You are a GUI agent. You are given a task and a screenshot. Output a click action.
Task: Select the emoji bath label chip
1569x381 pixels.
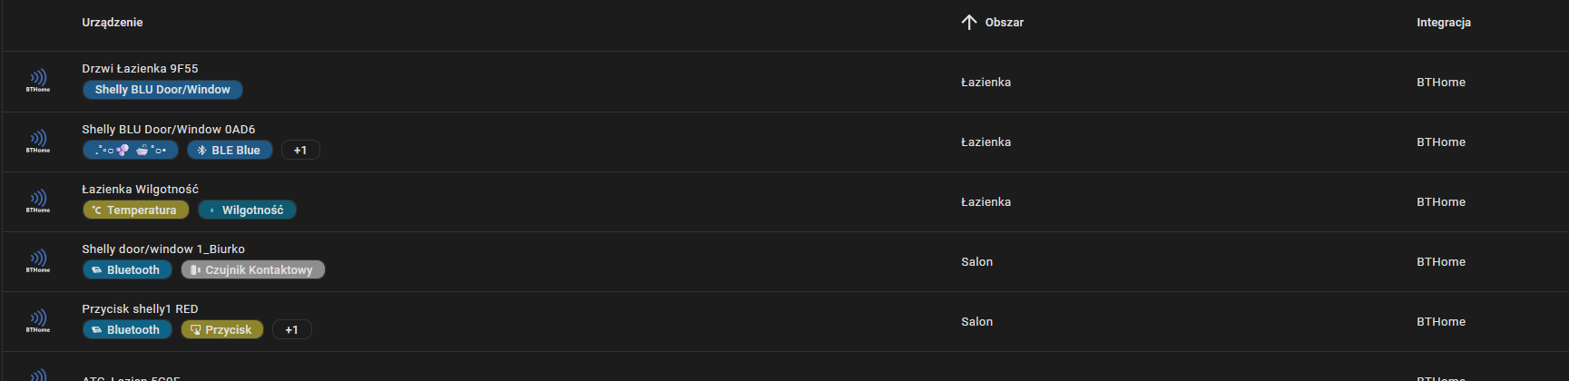coord(131,151)
